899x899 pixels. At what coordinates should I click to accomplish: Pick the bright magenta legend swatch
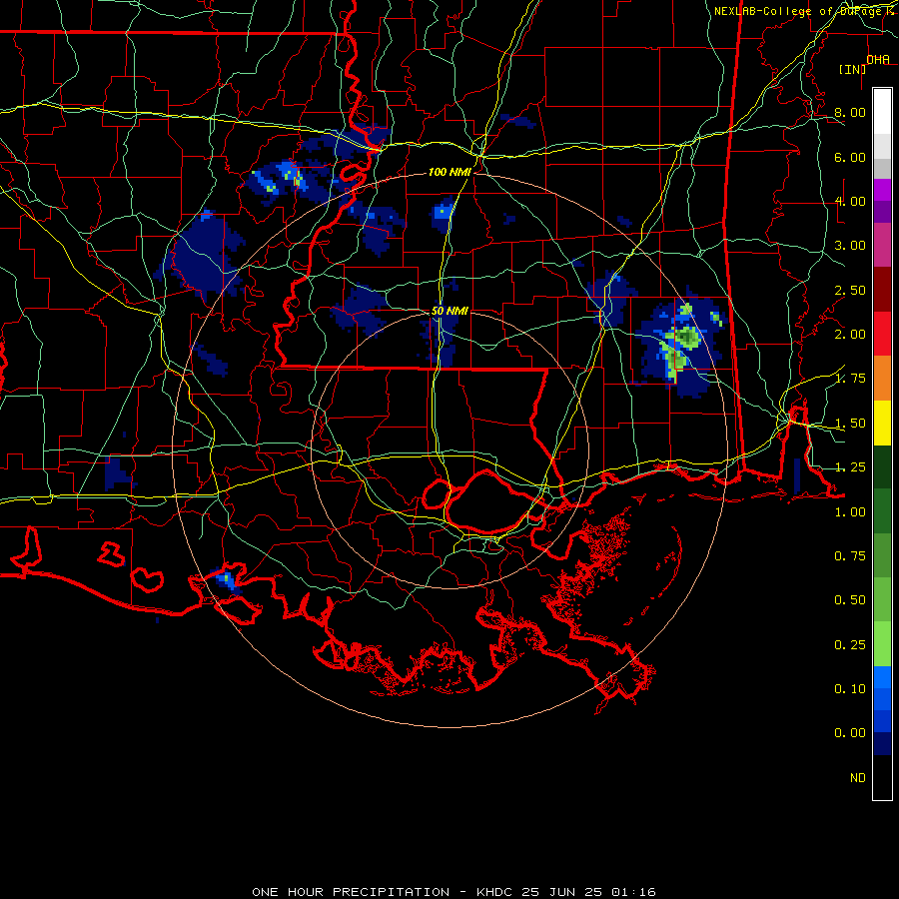[882, 190]
